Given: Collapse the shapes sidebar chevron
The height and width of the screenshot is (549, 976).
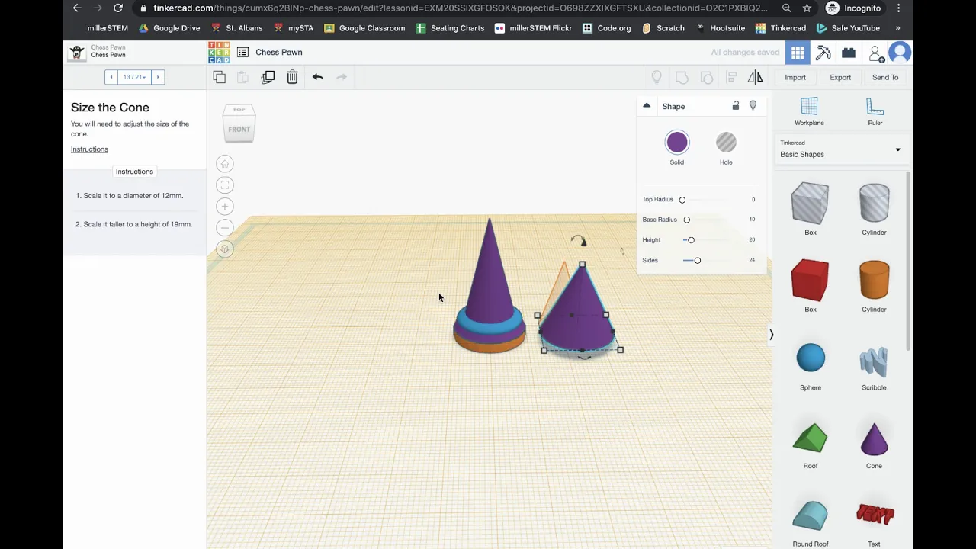Looking at the screenshot, I should pyautogui.click(x=771, y=335).
